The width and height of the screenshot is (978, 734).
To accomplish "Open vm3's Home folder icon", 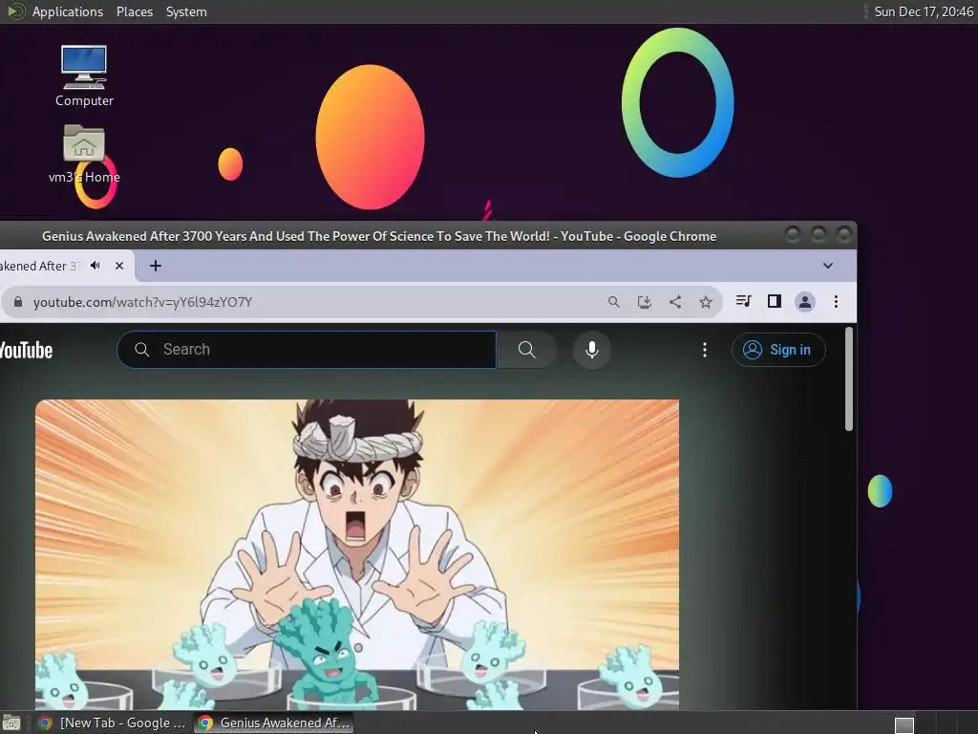I will [84, 154].
